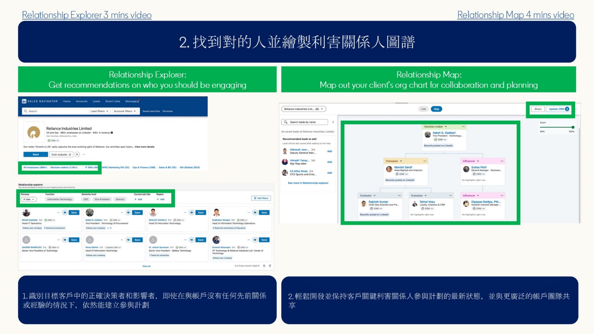This screenshot has width=594, height=334.
Task: Toggle the Information Technology function chip
Action: click(59, 199)
